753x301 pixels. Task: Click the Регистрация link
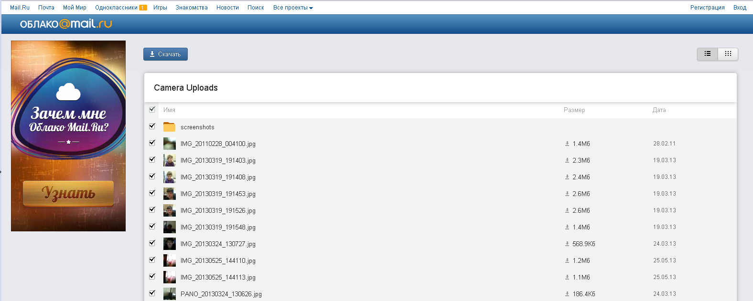707,8
